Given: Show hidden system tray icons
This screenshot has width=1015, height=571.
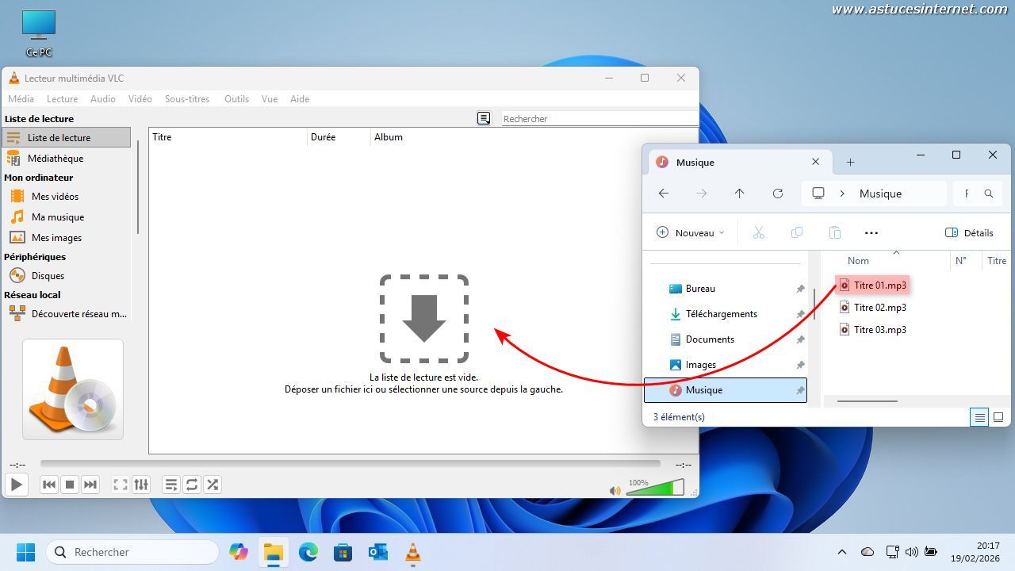Looking at the screenshot, I should pos(842,552).
